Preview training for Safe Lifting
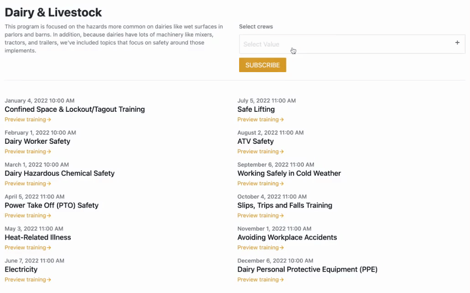This screenshot has height=293, width=470. [261, 120]
